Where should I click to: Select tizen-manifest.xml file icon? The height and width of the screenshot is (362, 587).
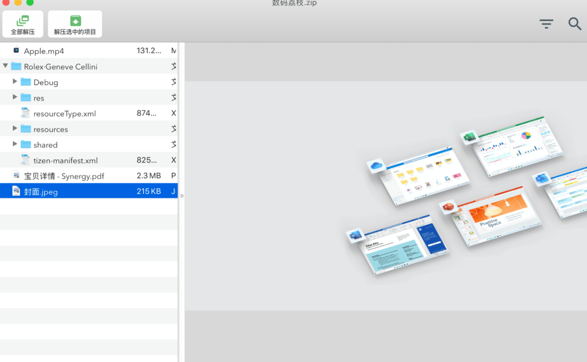coord(26,160)
